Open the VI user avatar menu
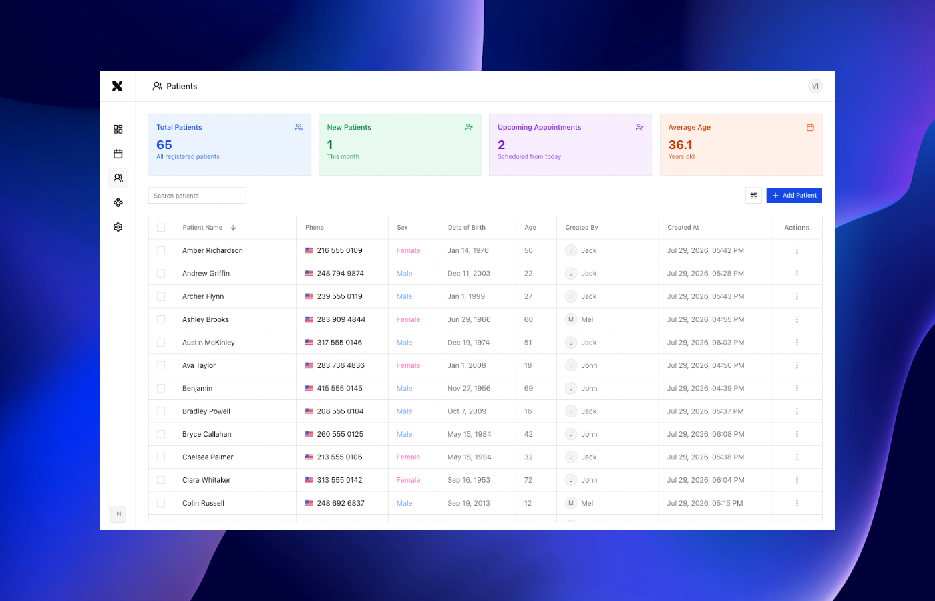 815,86
